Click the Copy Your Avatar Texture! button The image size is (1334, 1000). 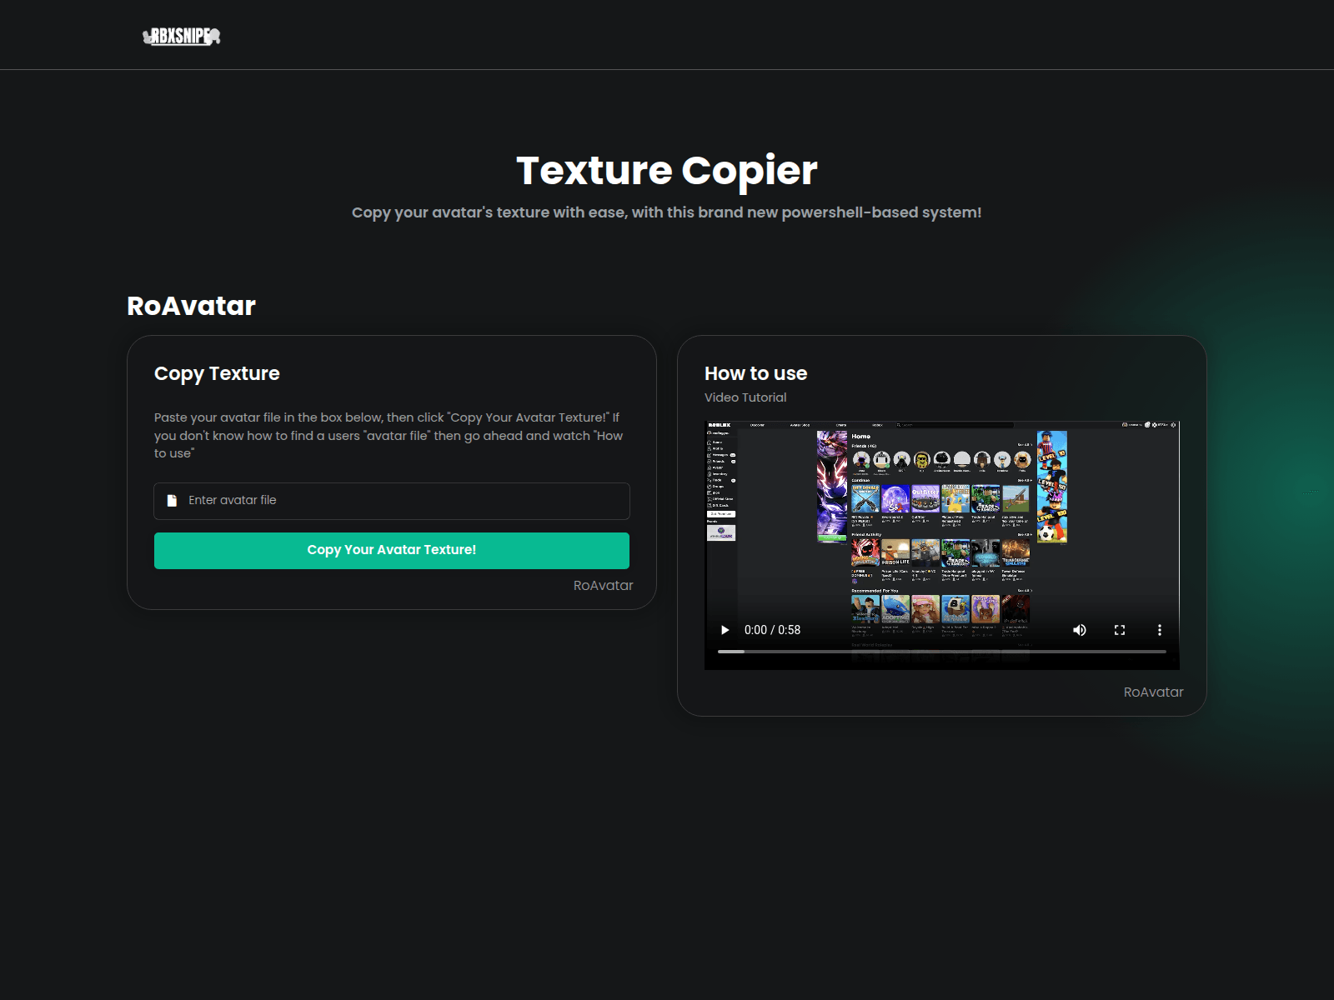[x=392, y=551]
